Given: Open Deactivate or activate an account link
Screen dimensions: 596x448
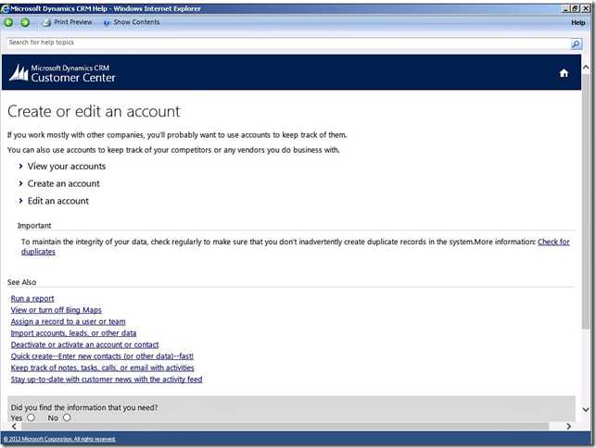Looking at the screenshot, I should coord(84,344).
